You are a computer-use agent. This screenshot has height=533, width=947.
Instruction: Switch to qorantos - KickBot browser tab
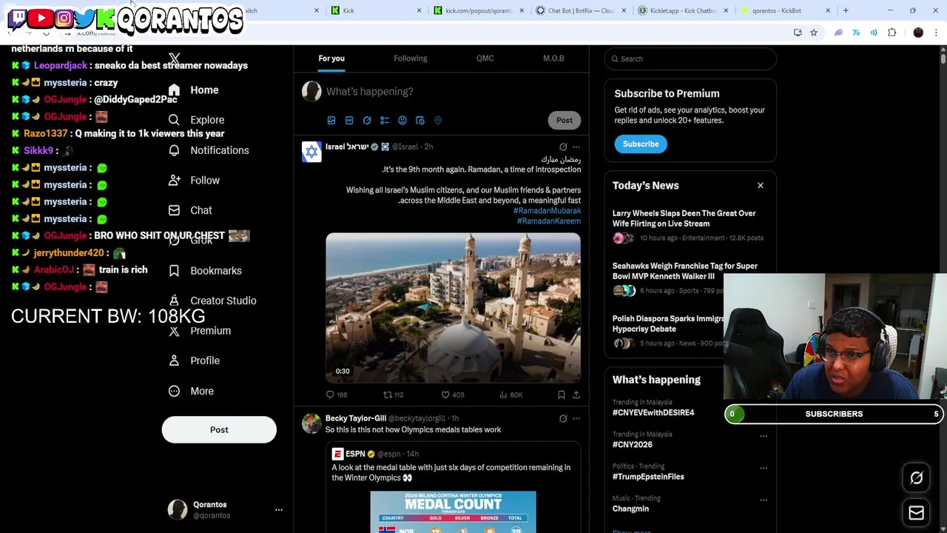[784, 10]
